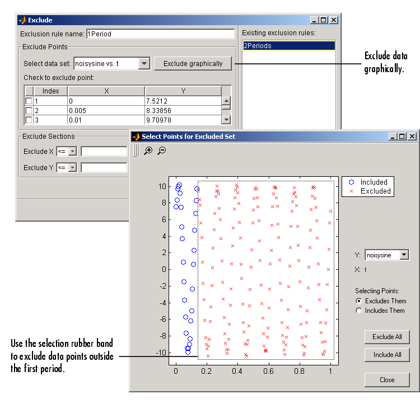Click the Y value 7.5212 cell

(183, 101)
